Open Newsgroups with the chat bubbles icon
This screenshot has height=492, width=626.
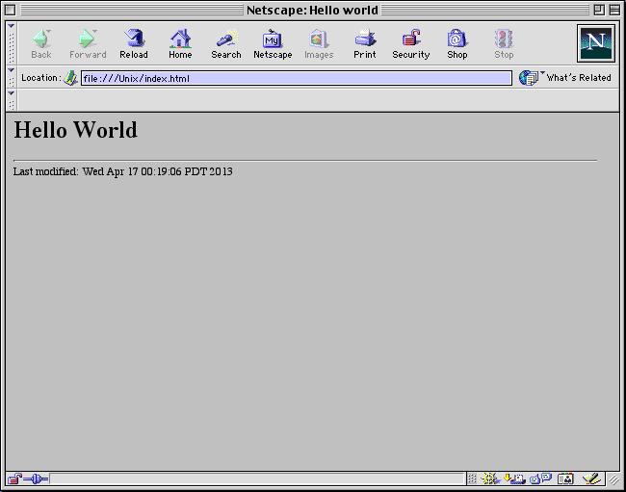point(540,478)
